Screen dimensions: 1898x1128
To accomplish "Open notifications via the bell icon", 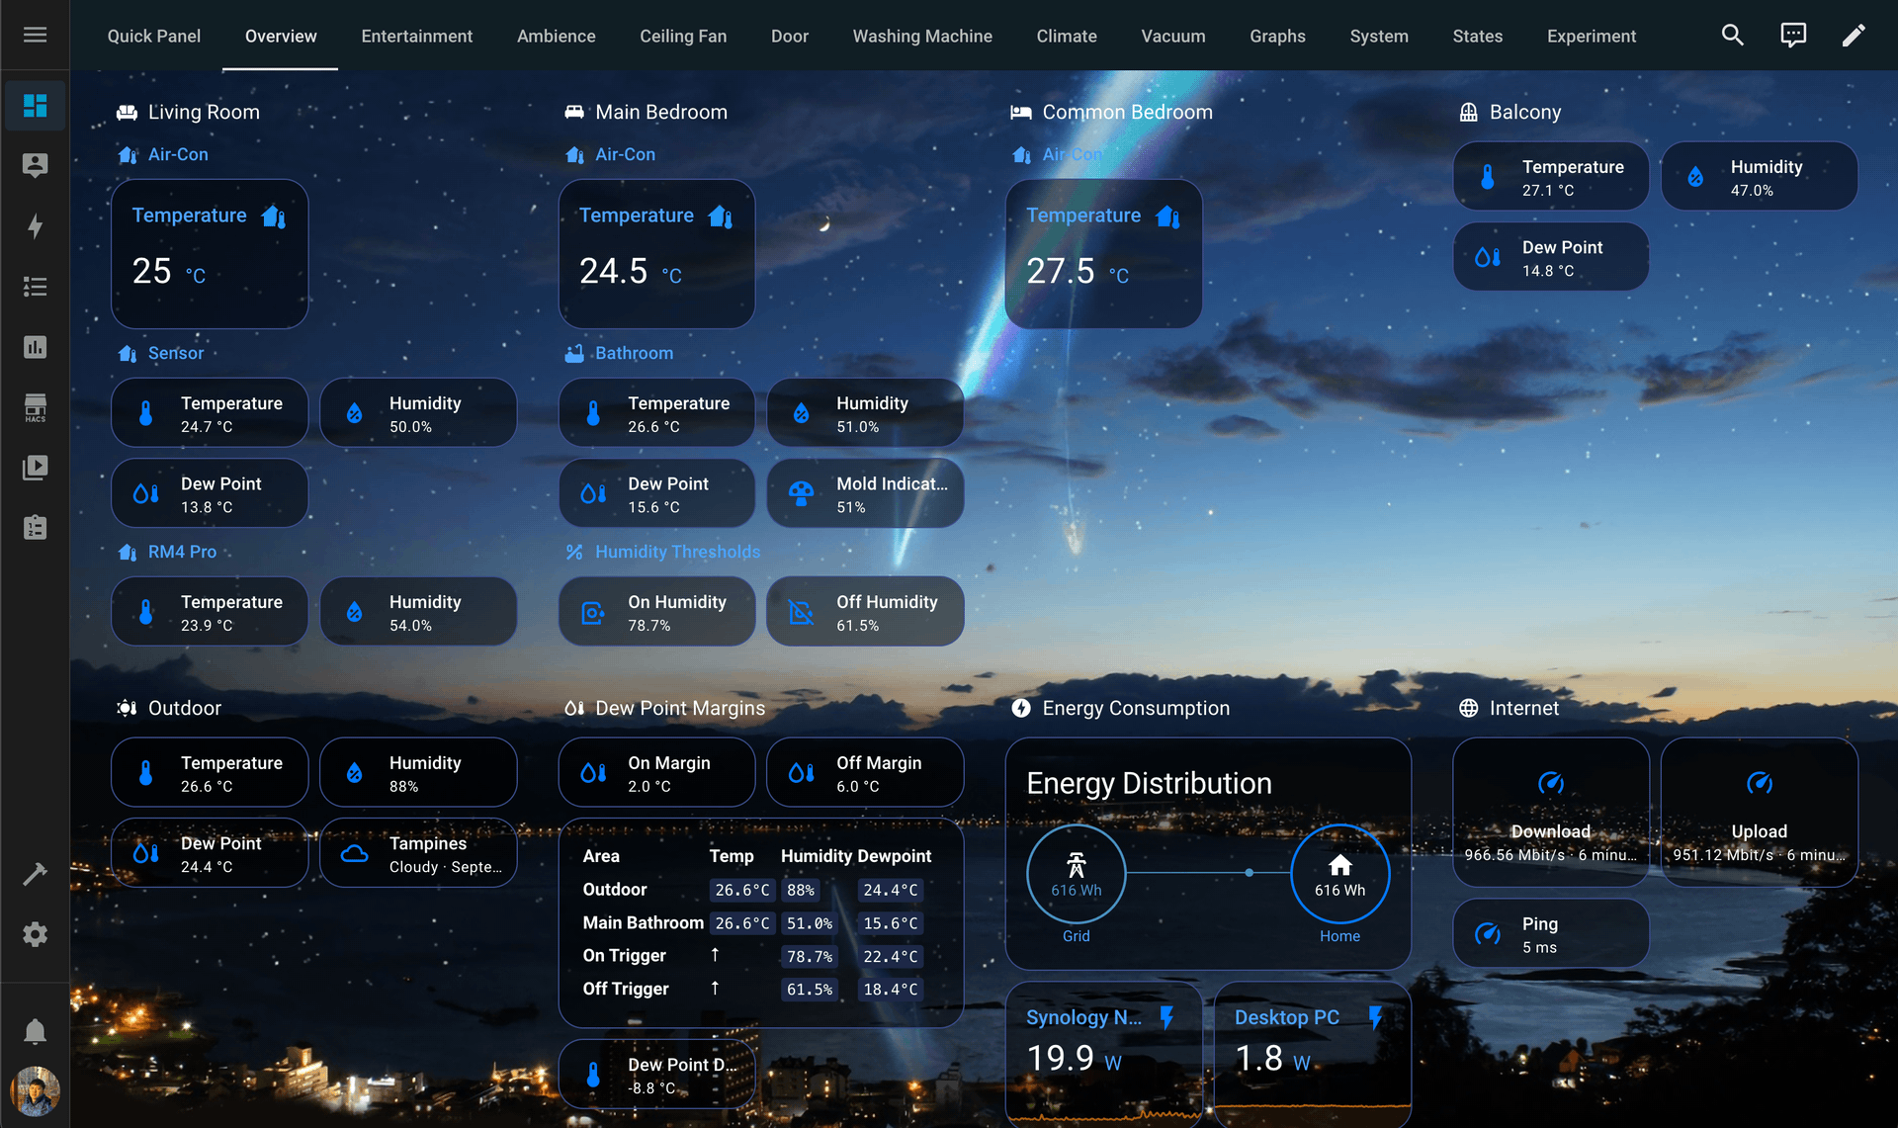I will point(35,1030).
